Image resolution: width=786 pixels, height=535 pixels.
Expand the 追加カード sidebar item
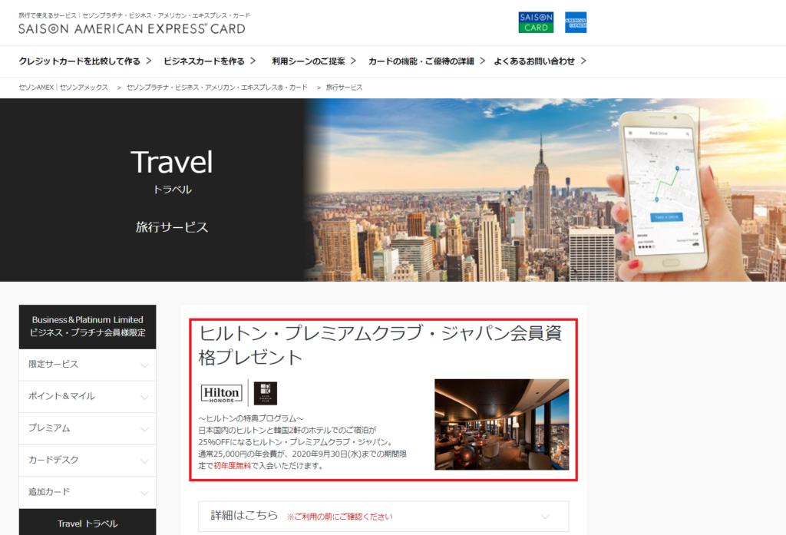pos(87,492)
